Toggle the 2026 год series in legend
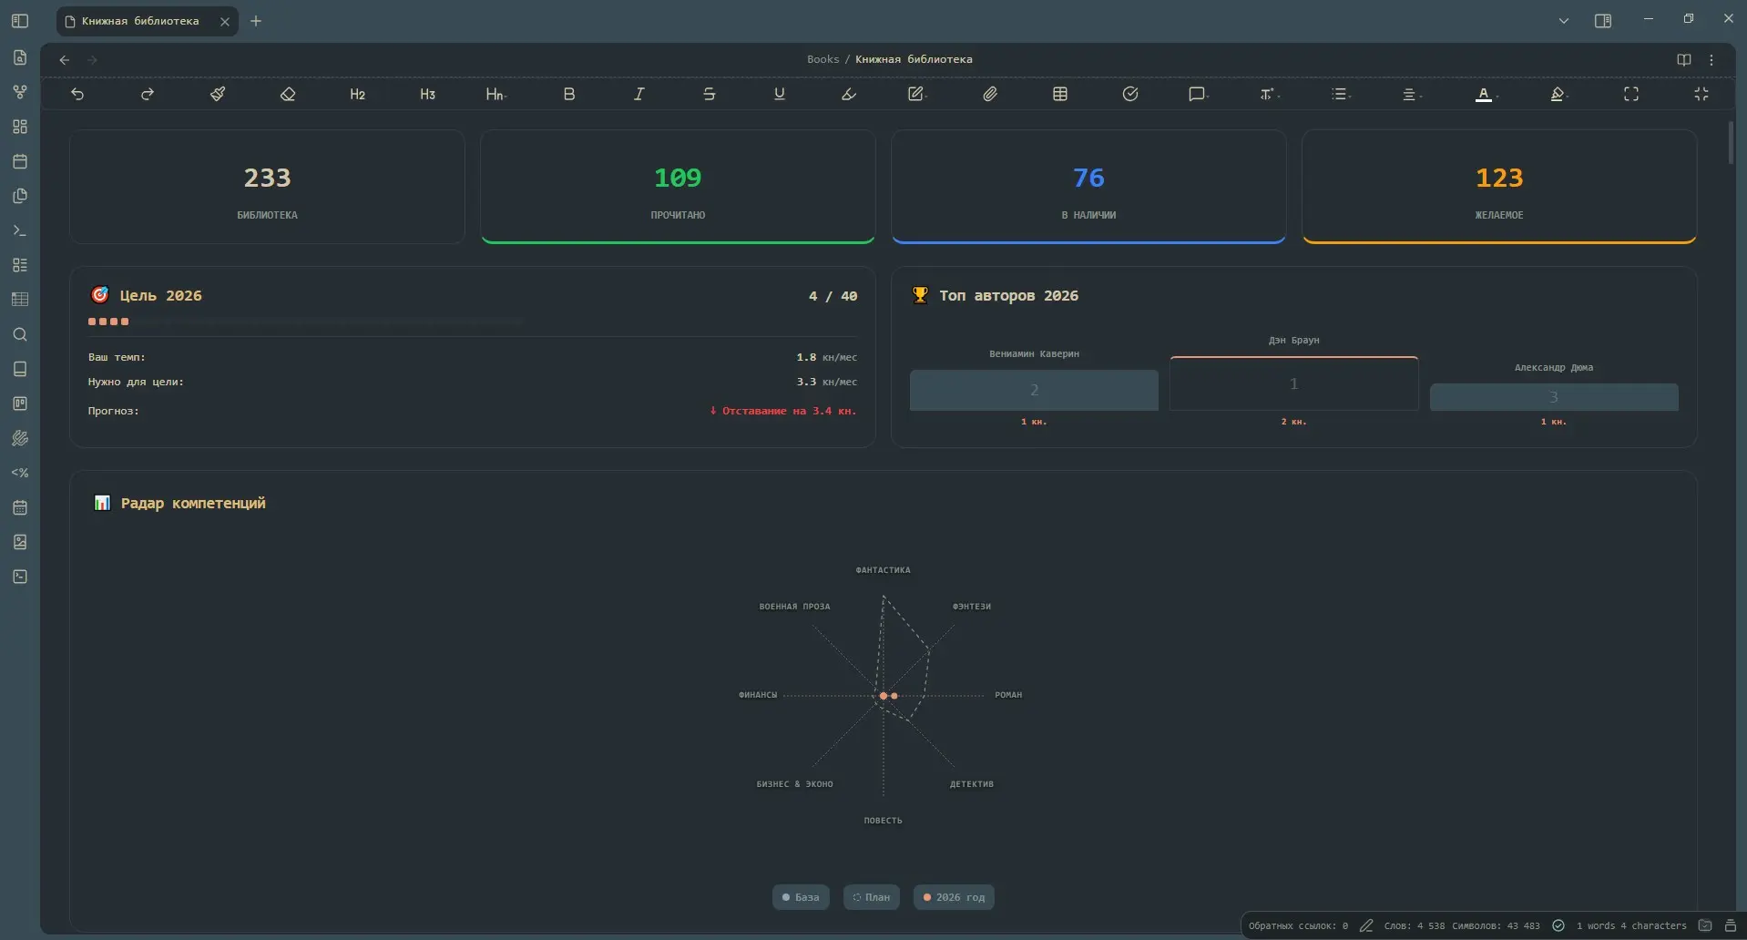 click(954, 897)
